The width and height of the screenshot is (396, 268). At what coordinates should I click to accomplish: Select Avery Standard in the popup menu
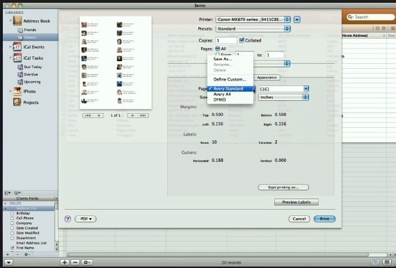(x=230, y=89)
